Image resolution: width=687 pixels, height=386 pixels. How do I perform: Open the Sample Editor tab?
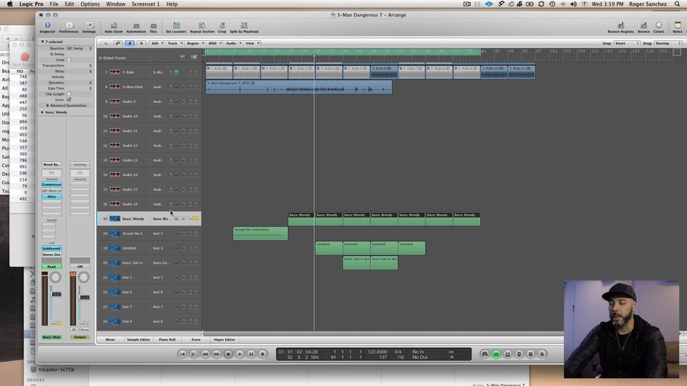[x=138, y=340]
